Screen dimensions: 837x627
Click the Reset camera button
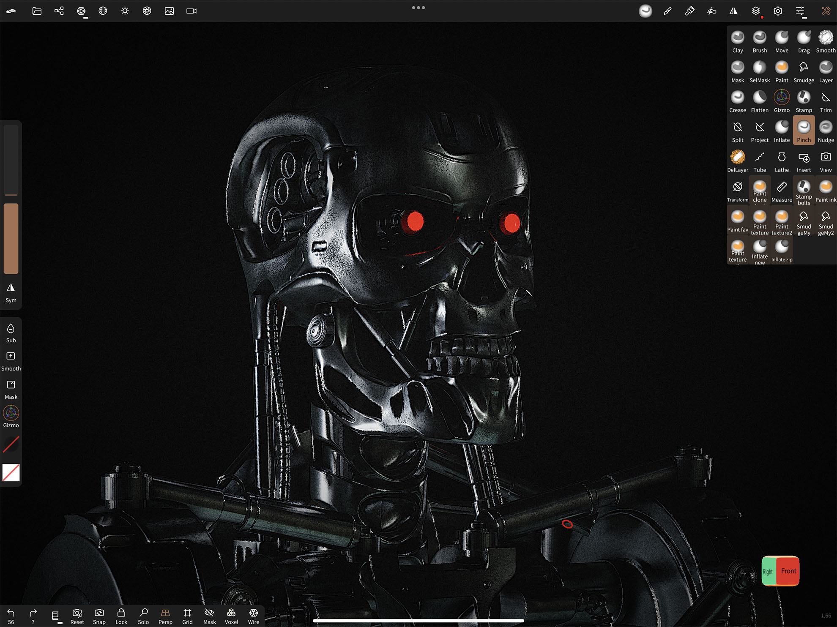pos(77,616)
